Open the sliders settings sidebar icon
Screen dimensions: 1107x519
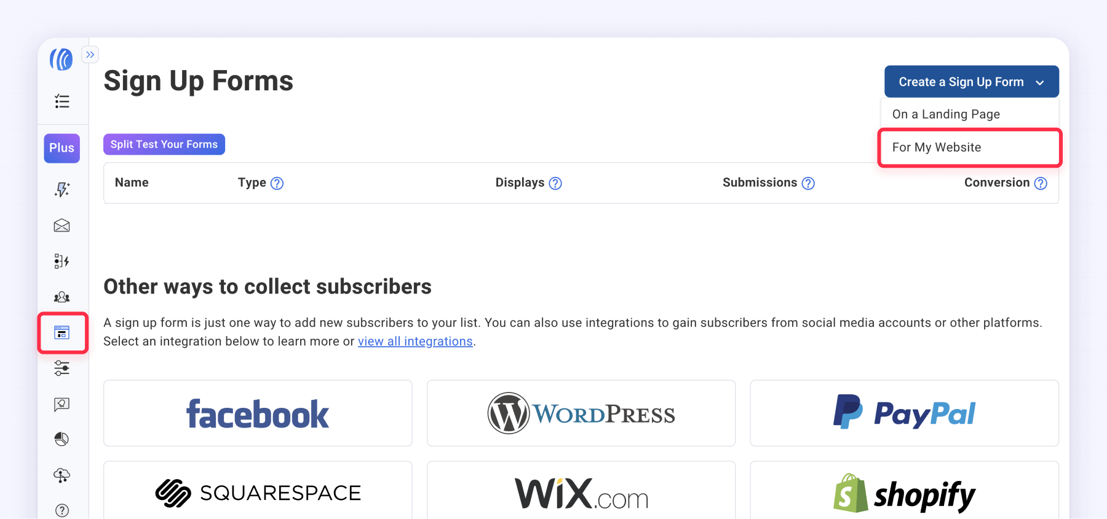click(x=61, y=368)
